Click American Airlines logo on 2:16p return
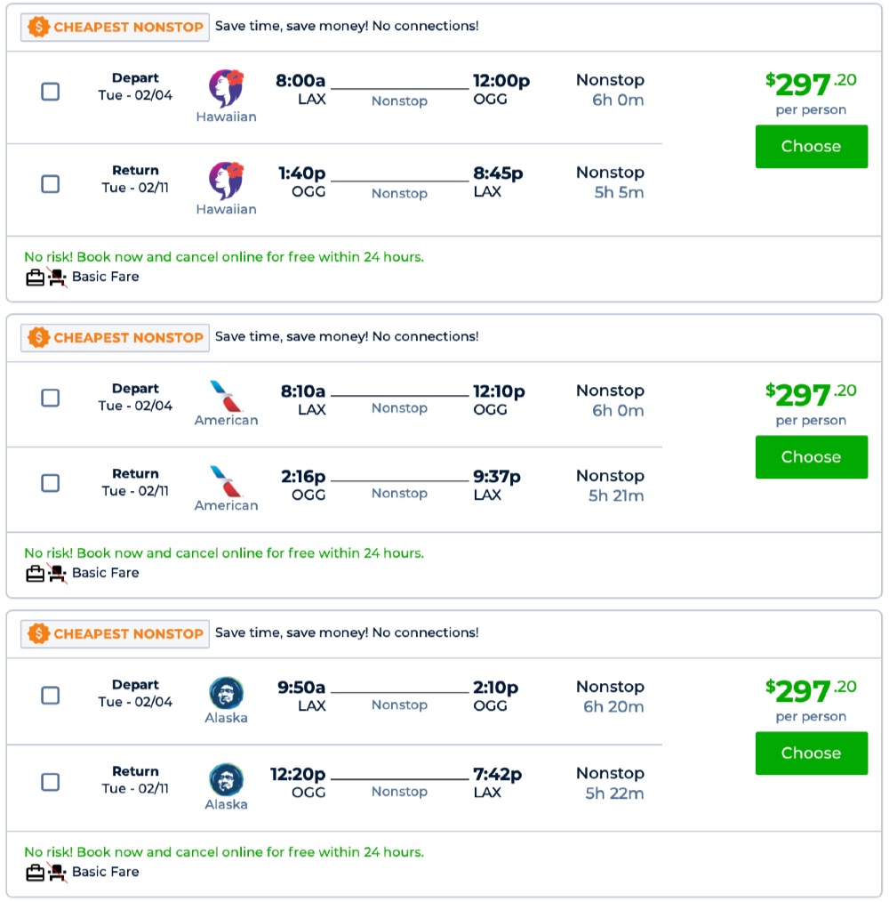Screen dimensions: 889x902 coord(226,480)
